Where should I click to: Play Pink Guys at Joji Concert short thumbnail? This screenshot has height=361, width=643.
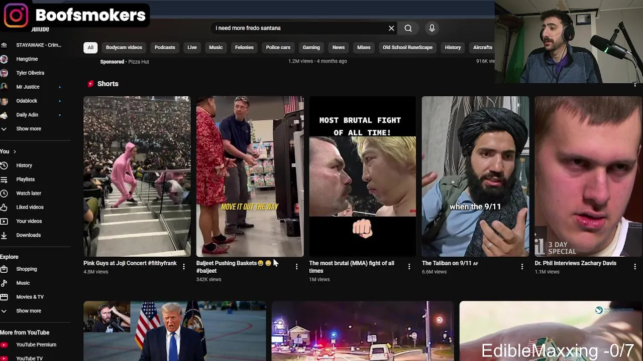137,176
